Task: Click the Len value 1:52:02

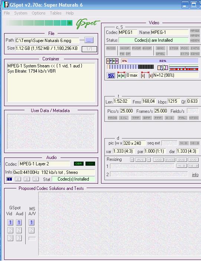Action: point(122,101)
